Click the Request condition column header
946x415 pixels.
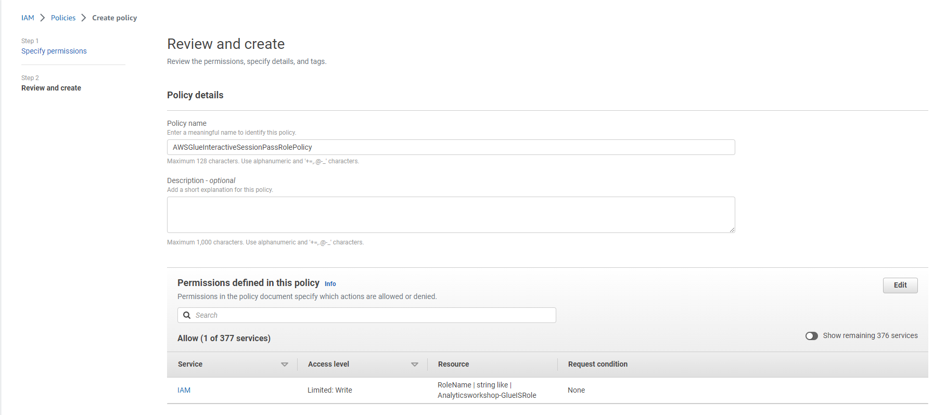click(597, 364)
